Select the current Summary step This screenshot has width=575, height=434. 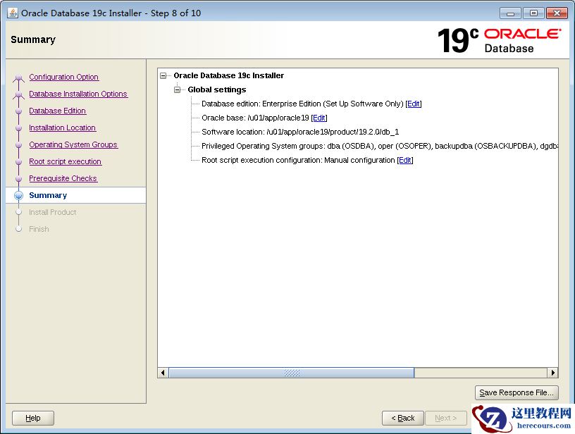48,195
